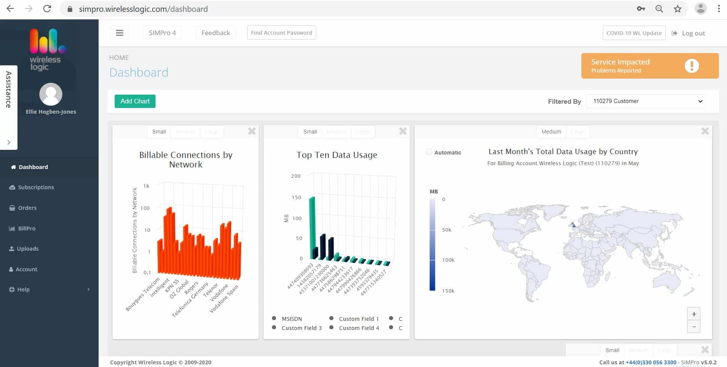Click the Uploads icon in sidebar
Viewport: 727px width, 367px height.
[11, 249]
